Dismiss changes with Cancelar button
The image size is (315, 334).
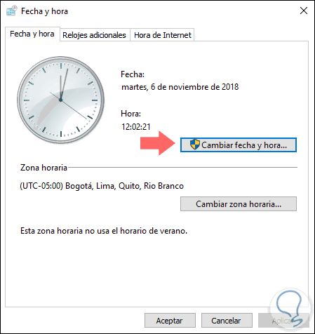(x=227, y=321)
